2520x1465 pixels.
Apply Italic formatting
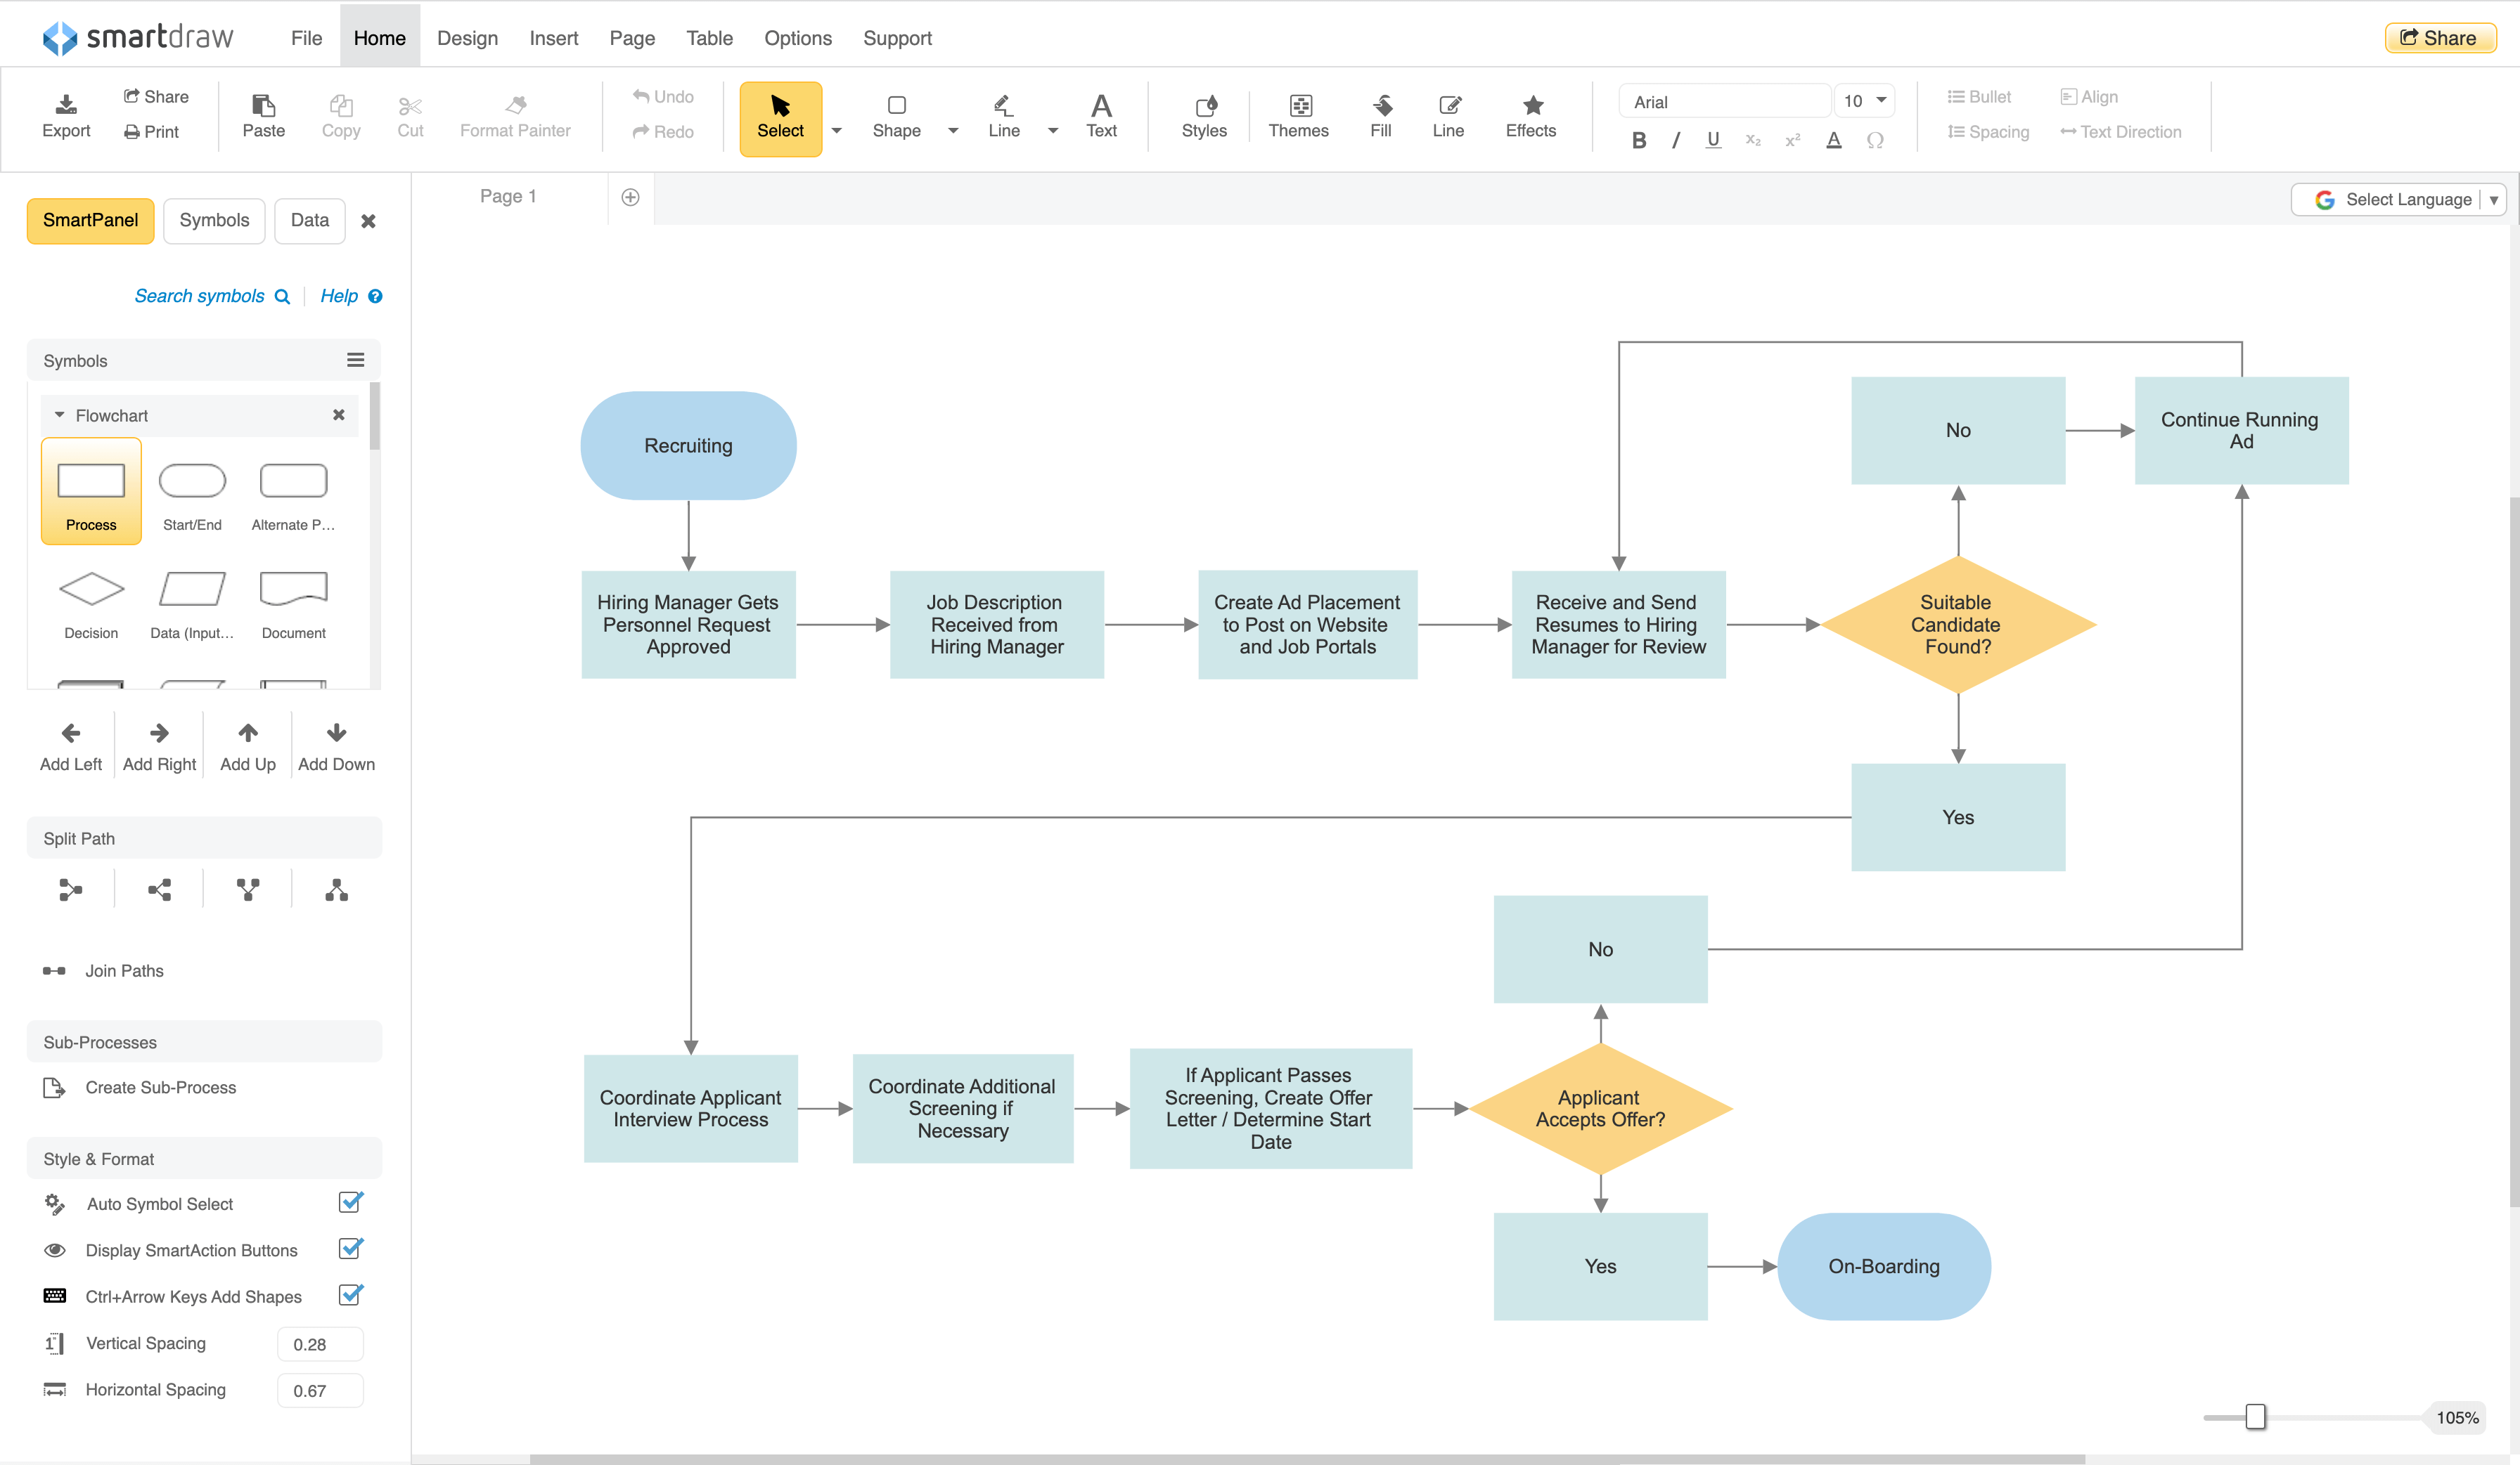(x=1676, y=141)
